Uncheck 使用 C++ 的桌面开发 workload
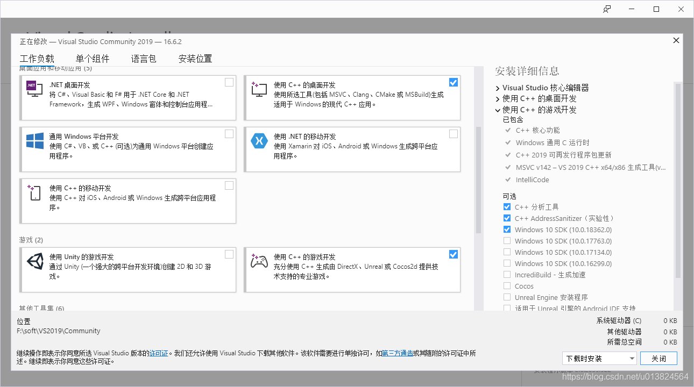The width and height of the screenshot is (694, 387). (x=454, y=82)
